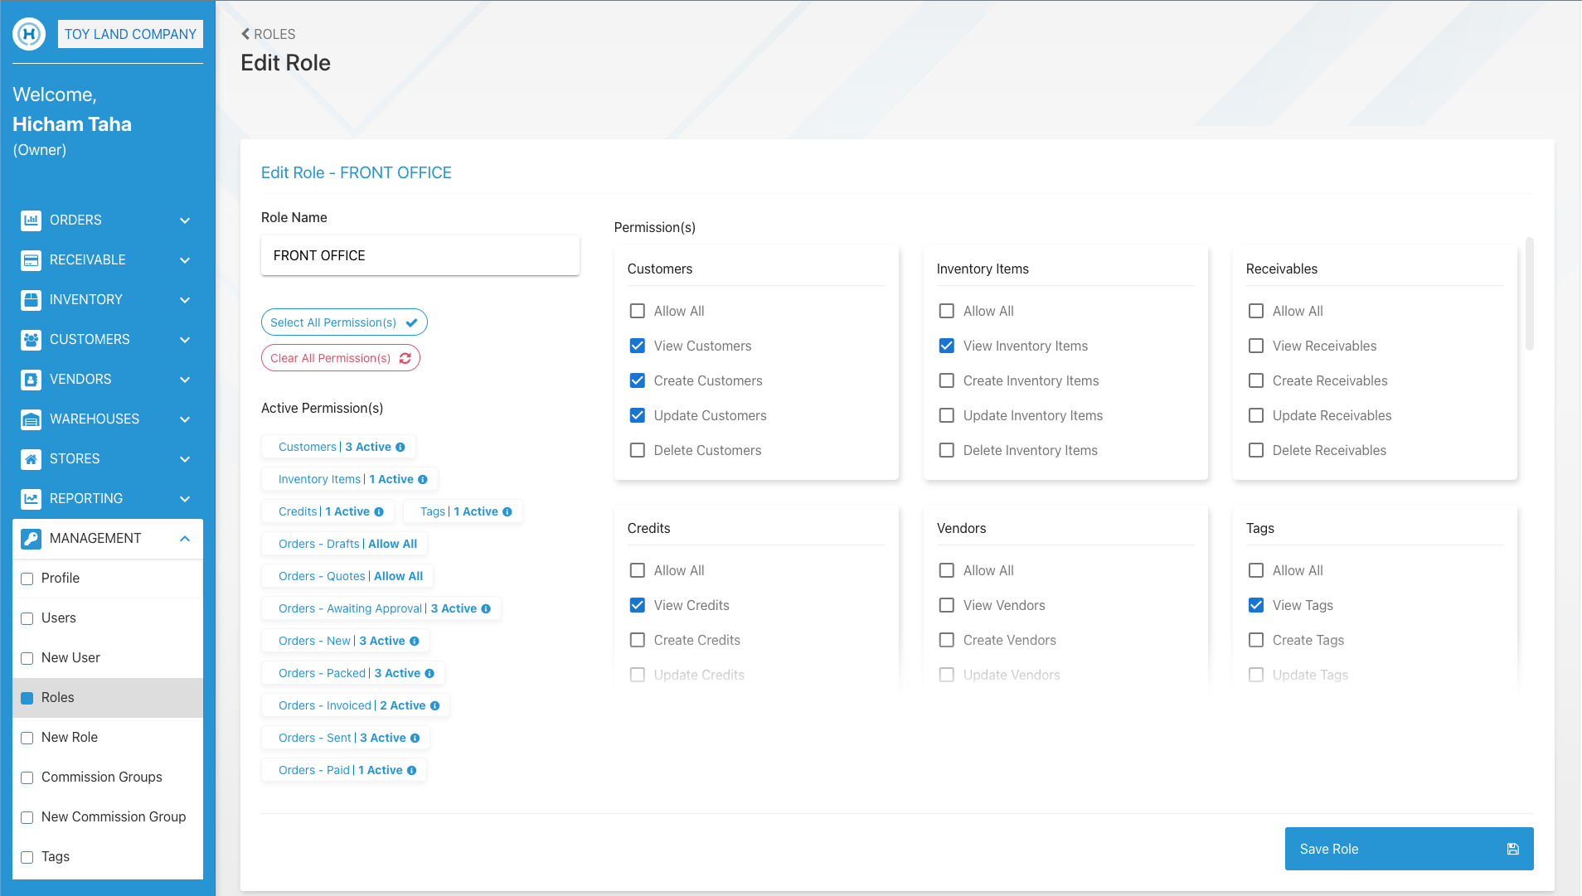
Task: Click the info icon on Customers 3 Active chip
Action: pyautogui.click(x=400, y=447)
